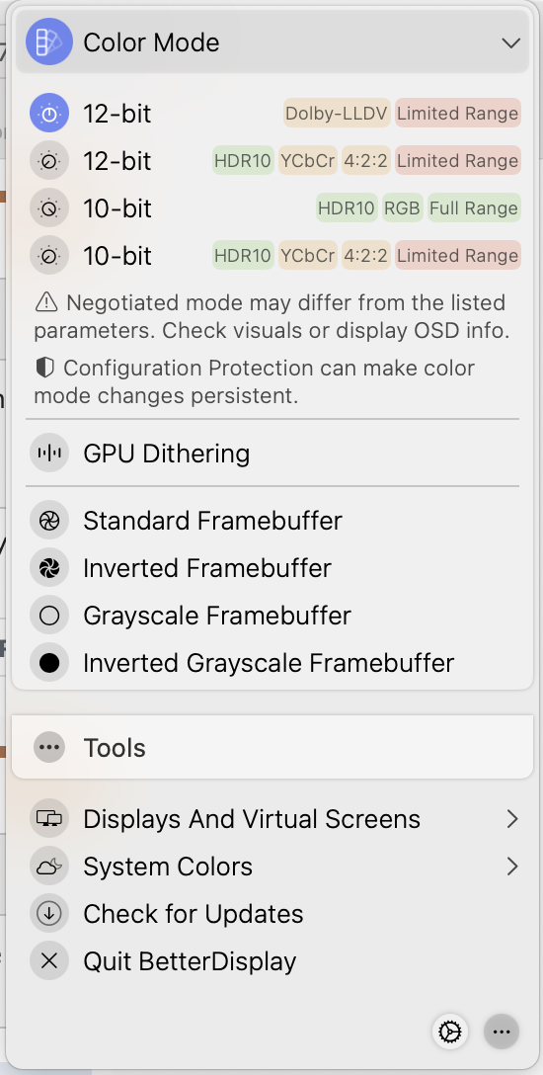Viewport: 543px width, 1075px height.
Task: Click the bottom-right more options ellipsis button
Action: (x=502, y=1032)
